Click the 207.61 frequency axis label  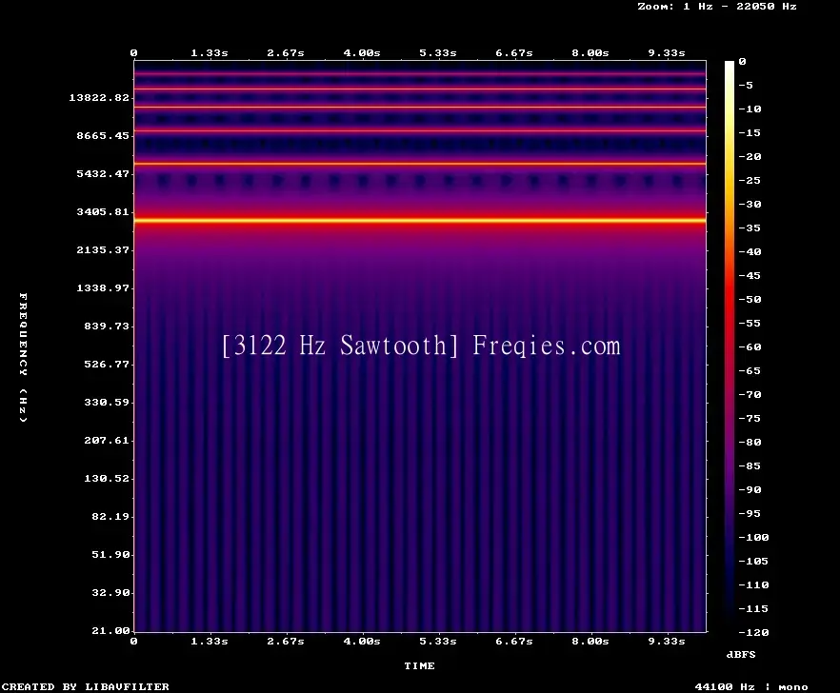tap(107, 440)
